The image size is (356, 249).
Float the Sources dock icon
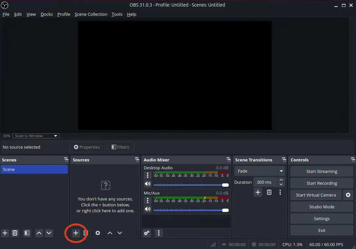click(137, 159)
